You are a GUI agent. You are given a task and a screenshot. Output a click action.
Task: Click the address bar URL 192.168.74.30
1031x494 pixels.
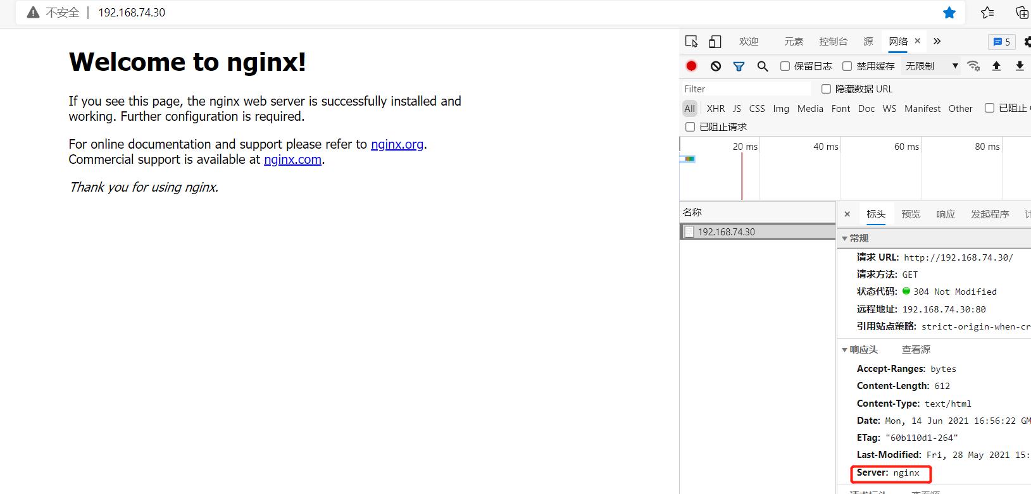pos(132,13)
